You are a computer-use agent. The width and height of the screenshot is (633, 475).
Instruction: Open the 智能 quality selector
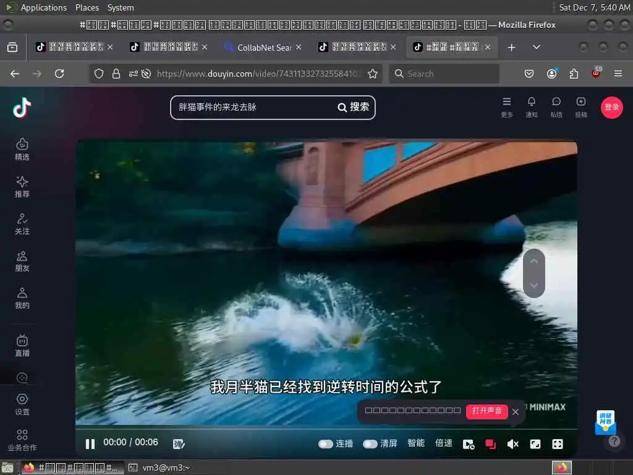click(x=416, y=443)
